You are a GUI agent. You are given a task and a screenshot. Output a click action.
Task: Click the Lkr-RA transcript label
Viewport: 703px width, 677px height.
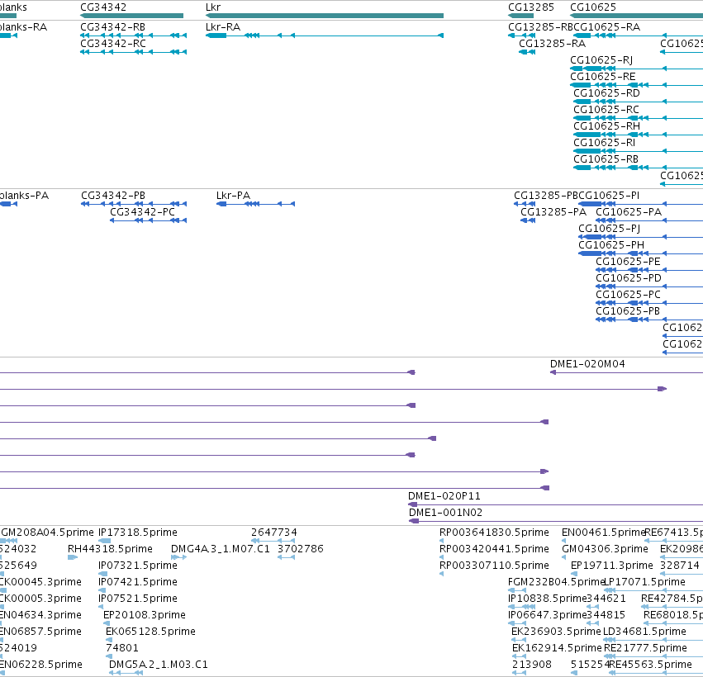click(223, 27)
